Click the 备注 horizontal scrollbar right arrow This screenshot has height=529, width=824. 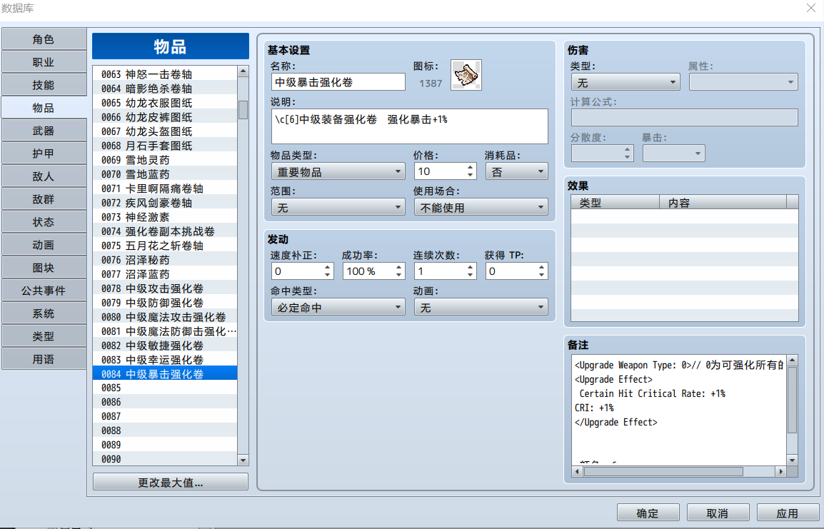point(781,472)
